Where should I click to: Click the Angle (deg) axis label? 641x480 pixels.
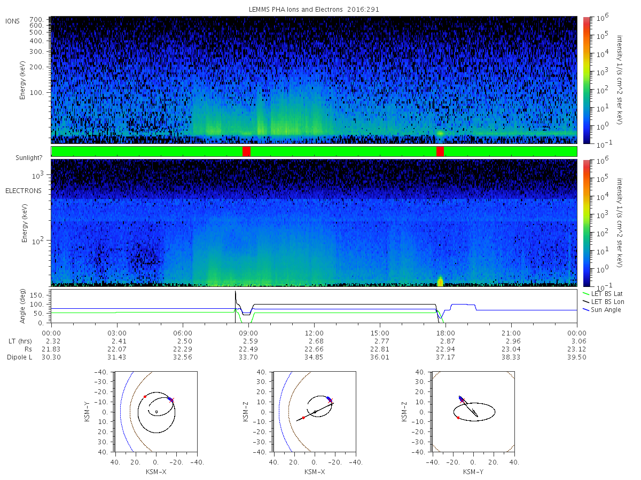pos(23,307)
